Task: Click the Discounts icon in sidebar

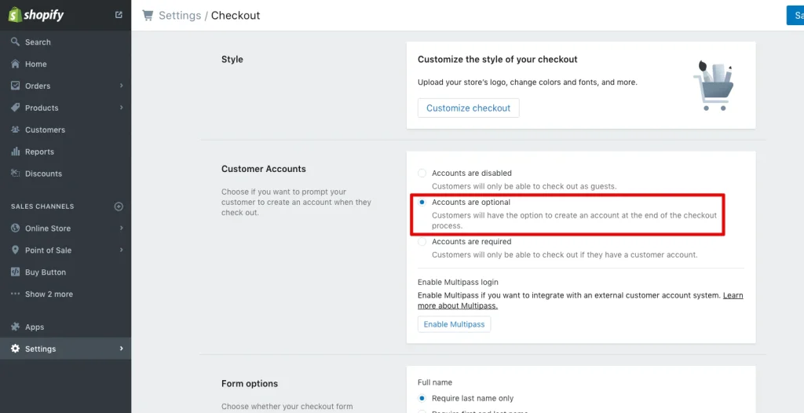Action: (x=16, y=174)
